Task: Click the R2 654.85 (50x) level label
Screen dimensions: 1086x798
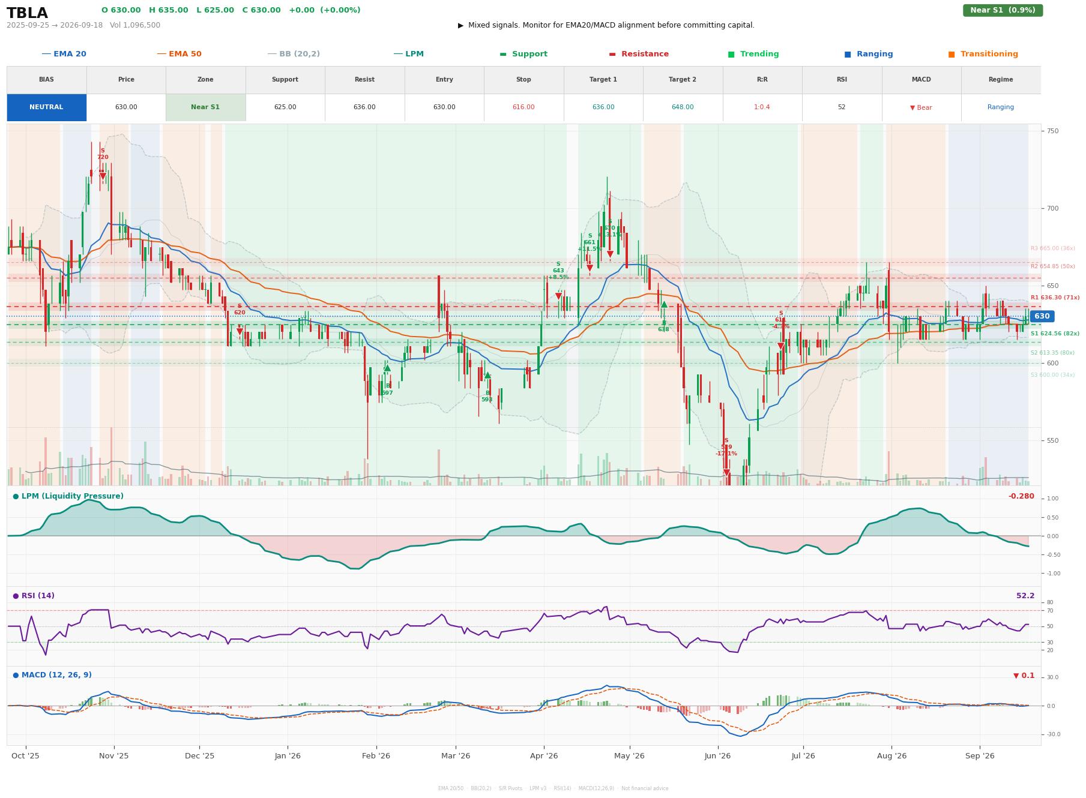Action: click(1052, 266)
